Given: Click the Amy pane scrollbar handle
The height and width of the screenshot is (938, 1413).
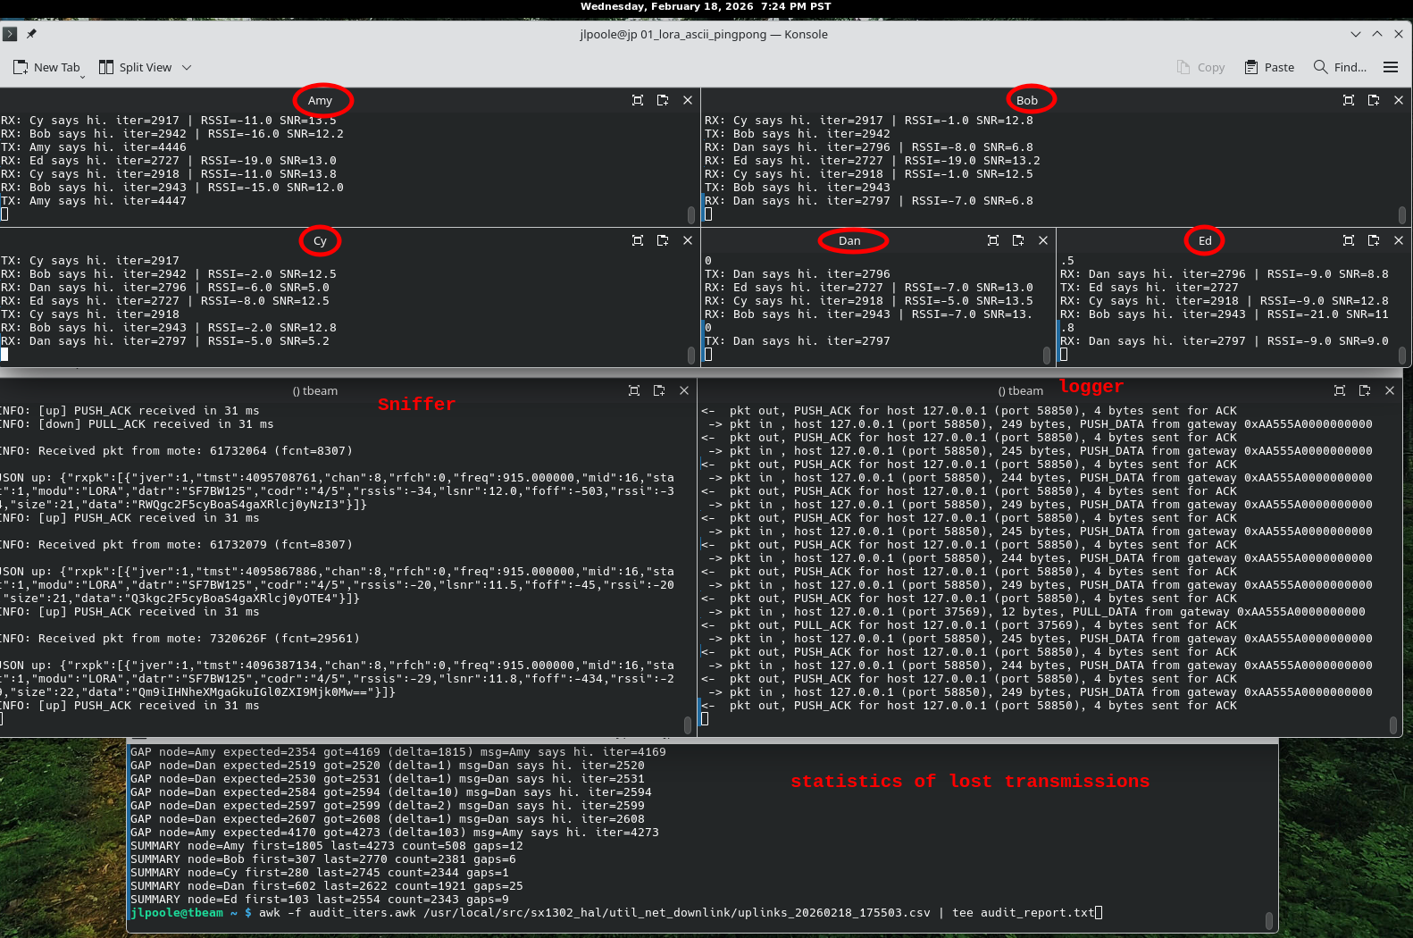Looking at the screenshot, I should [x=691, y=214].
